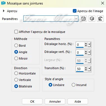Click the Décalage vert. value field

click(x=80, y=53)
